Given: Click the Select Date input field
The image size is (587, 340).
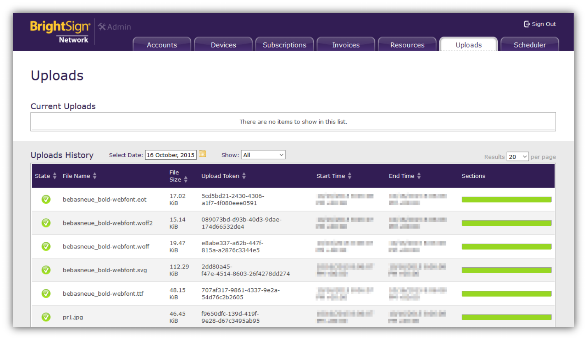Looking at the screenshot, I should [171, 155].
